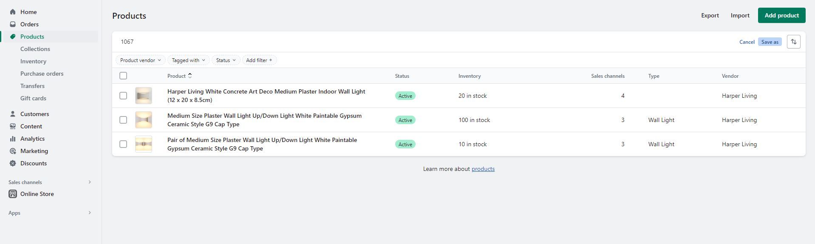
Task: Open the Medium Size Plaster Wall Light thumbnail
Action: 144,120
